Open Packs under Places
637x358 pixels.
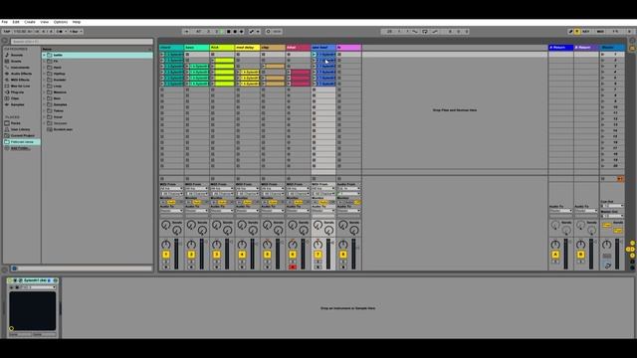[x=16, y=123]
